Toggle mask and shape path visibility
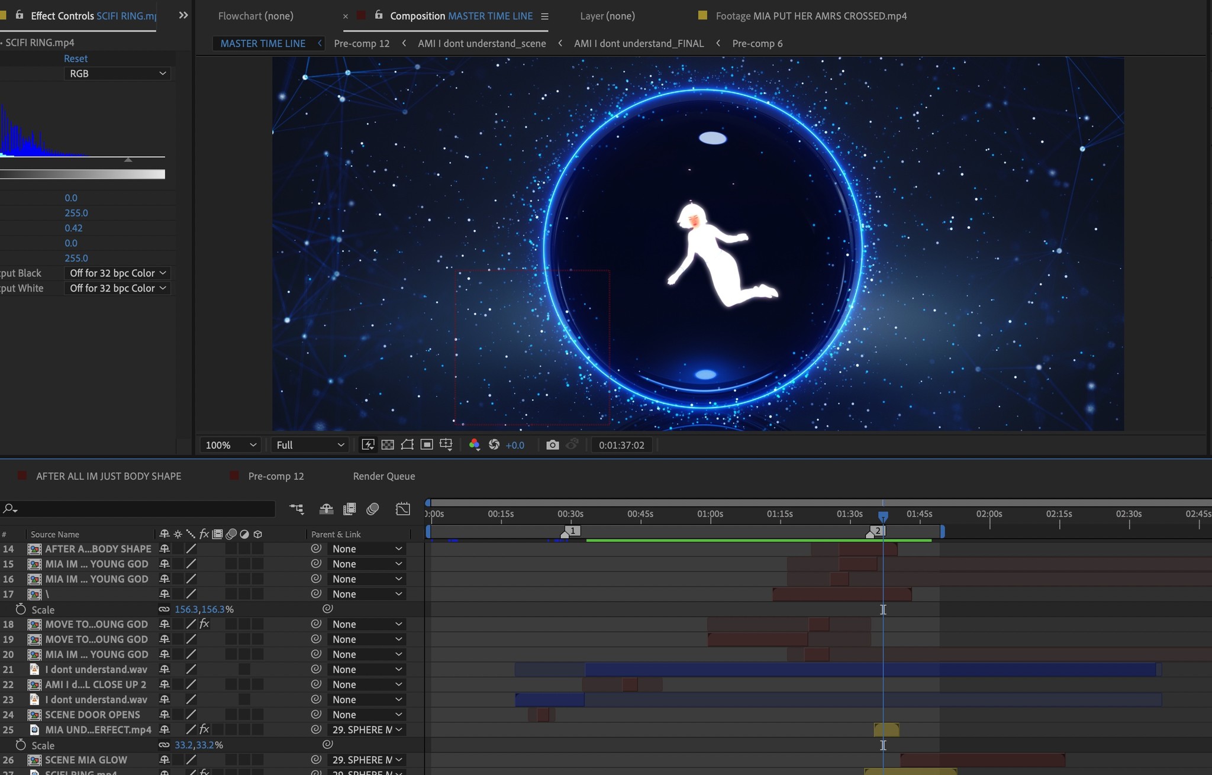The width and height of the screenshot is (1212, 775). point(407,445)
